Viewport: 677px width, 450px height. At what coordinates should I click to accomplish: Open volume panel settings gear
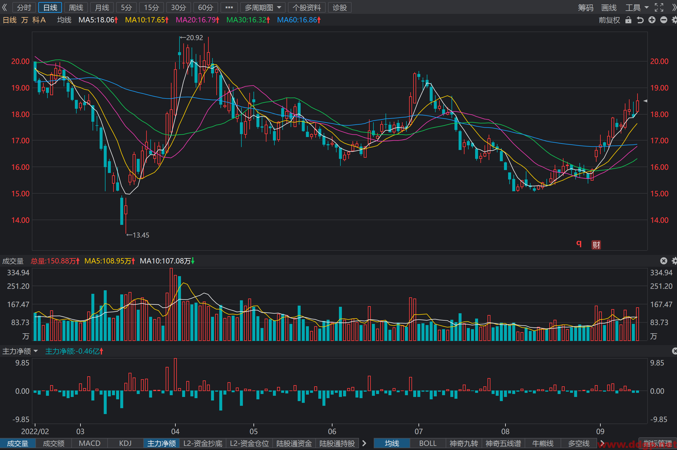coord(674,261)
